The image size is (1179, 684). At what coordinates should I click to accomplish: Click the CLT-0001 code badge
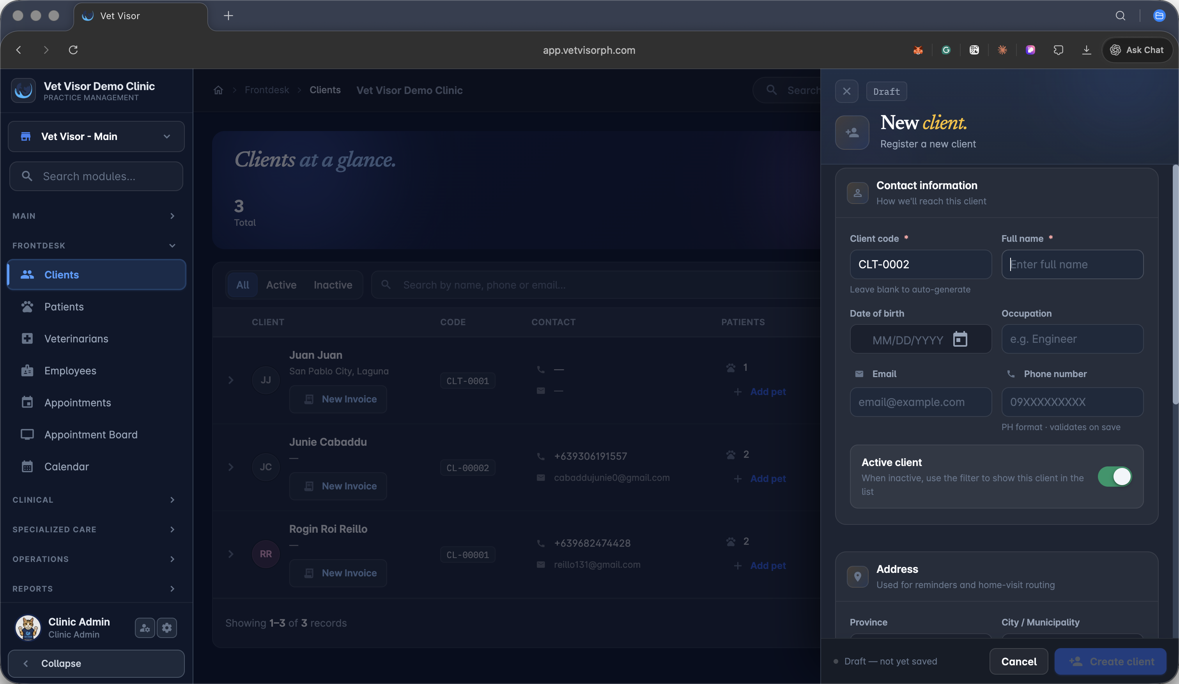click(x=467, y=381)
